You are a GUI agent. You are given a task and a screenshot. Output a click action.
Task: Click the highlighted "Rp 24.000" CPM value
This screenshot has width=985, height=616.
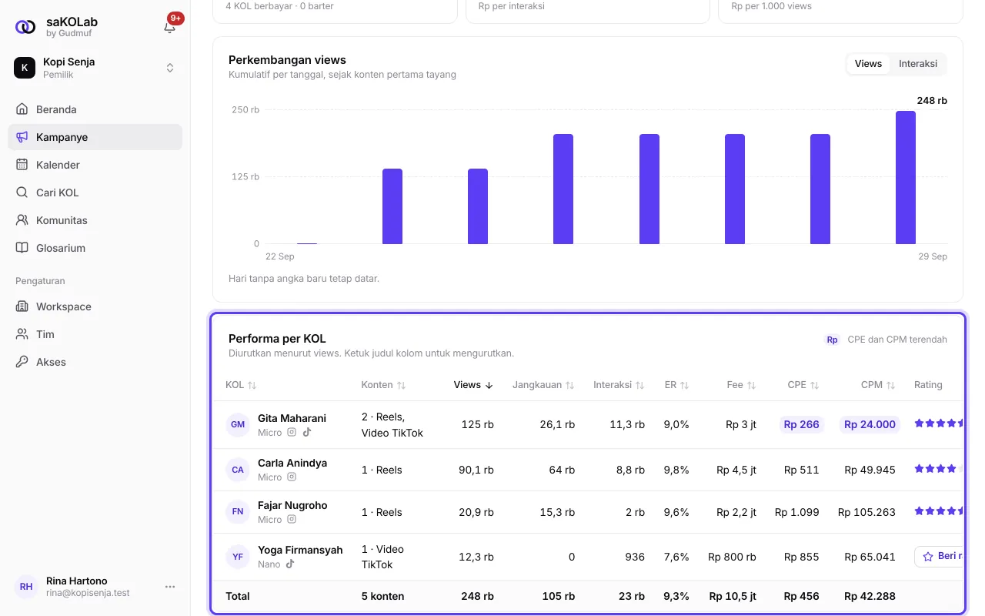click(x=870, y=424)
